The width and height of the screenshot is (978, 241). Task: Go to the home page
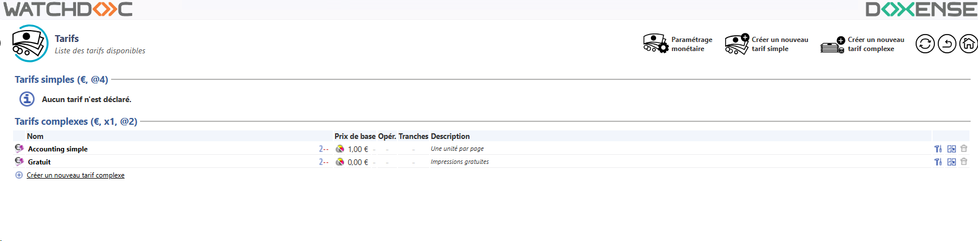(x=968, y=44)
